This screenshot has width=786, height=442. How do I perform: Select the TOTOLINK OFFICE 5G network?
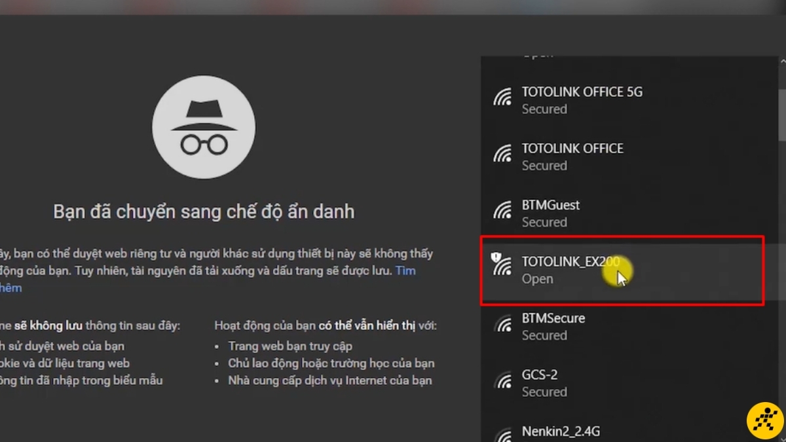tap(629, 100)
